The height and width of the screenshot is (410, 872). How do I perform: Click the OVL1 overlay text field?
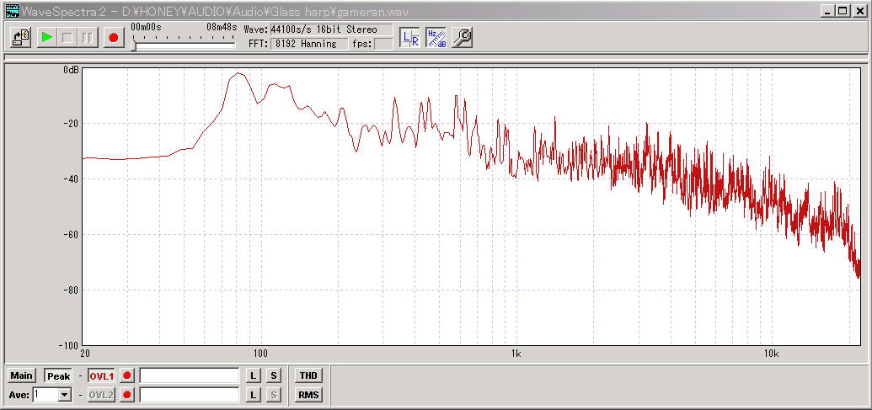(x=190, y=375)
